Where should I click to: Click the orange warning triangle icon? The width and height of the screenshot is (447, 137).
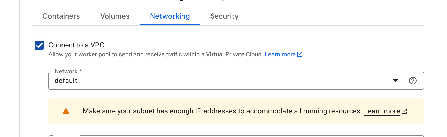point(66,111)
